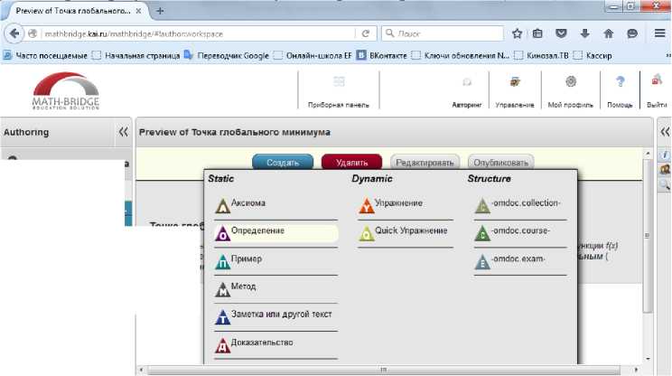Click the browser back arrow button
This screenshot has height=376, width=672.
click(x=14, y=33)
